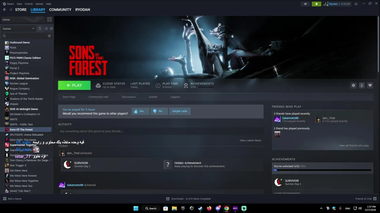
Task: Click the Maybe Later button
Action: [x=180, y=111]
